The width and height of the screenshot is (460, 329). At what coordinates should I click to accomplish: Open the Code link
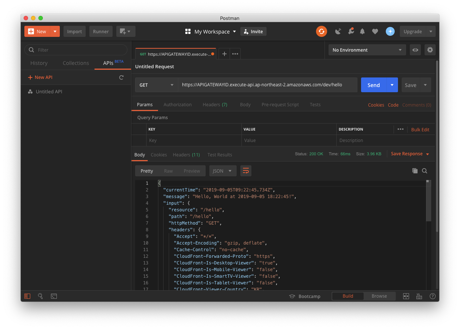tap(393, 105)
